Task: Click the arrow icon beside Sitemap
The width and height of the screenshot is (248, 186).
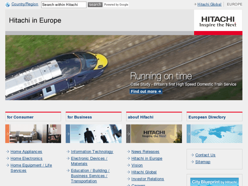Action: [x=192, y=162]
